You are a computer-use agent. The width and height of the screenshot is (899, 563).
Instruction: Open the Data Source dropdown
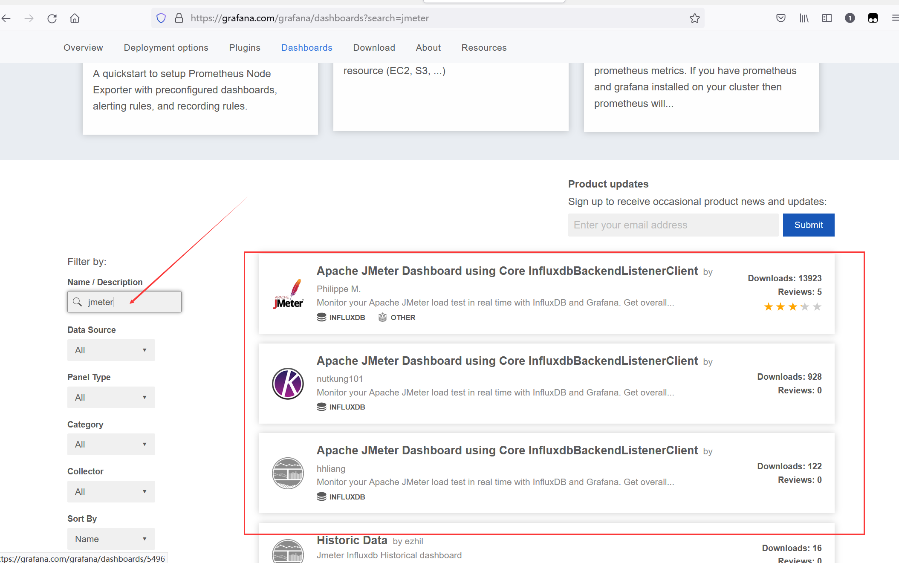tap(111, 350)
